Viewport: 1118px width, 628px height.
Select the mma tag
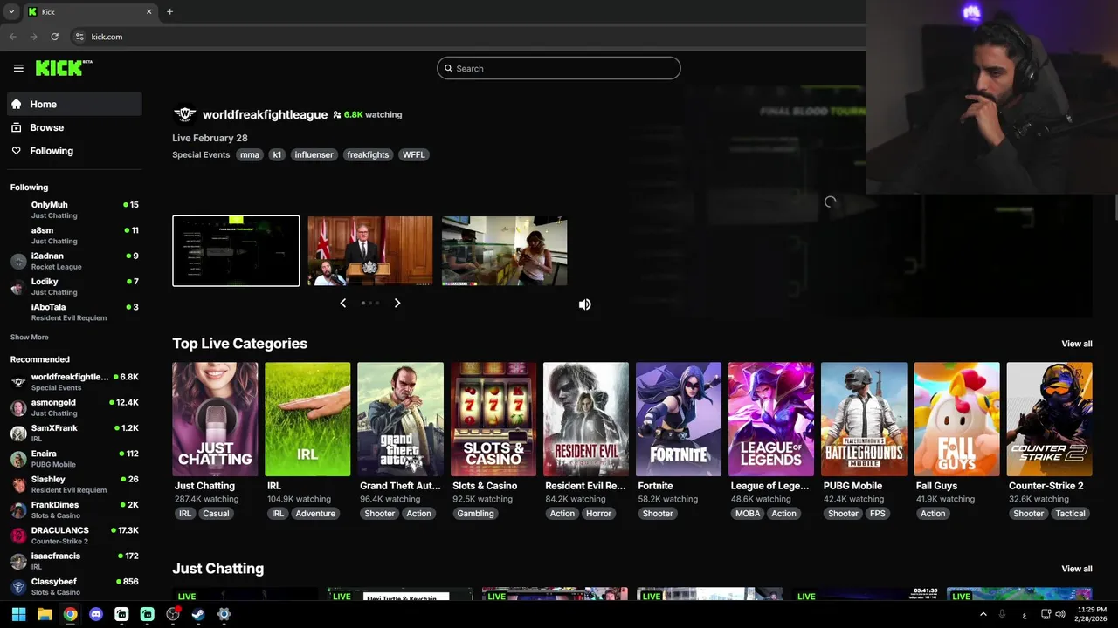(x=250, y=154)
